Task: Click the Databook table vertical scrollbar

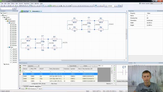Action: (x=112, y=72)
